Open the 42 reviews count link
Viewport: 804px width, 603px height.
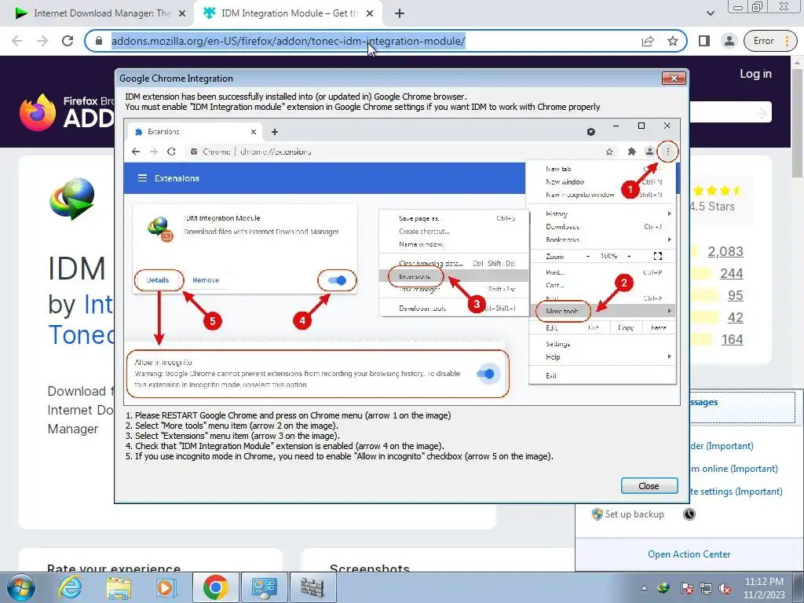click(735, 317)
